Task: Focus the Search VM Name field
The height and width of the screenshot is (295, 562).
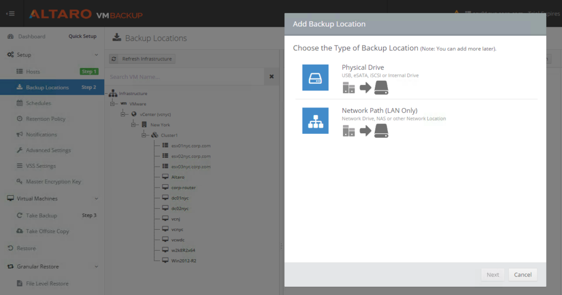Action: pos(187,77)
